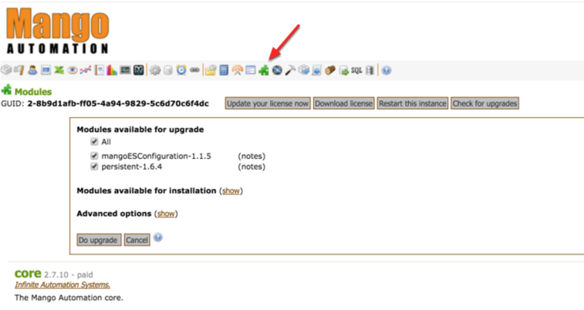Click the GUID value text
This screenshot has width=584, height=310.
118,103
